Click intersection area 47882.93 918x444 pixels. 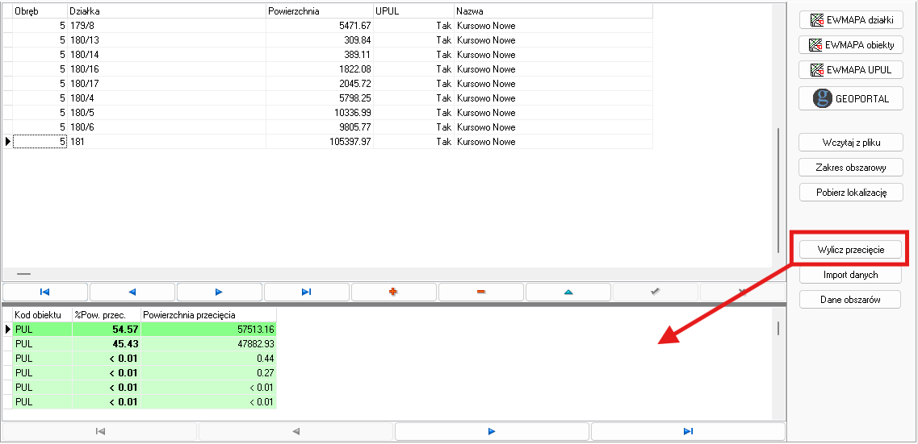(x=208, y=343)
